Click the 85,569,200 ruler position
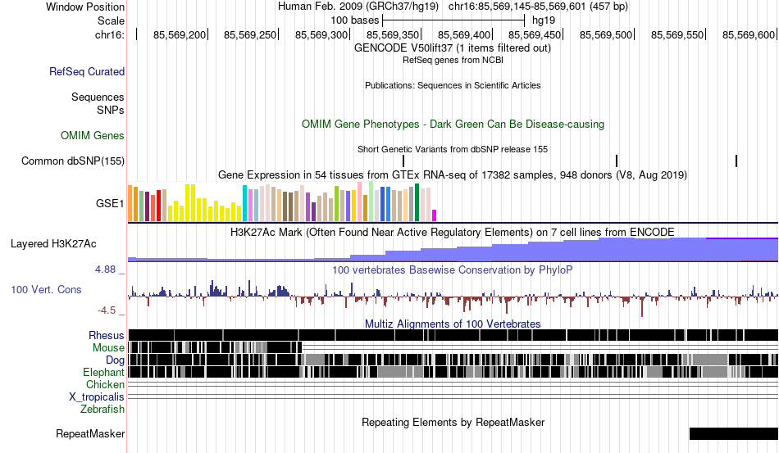The width and height of the screenshot is (779, 453). (x=180, y=34)
